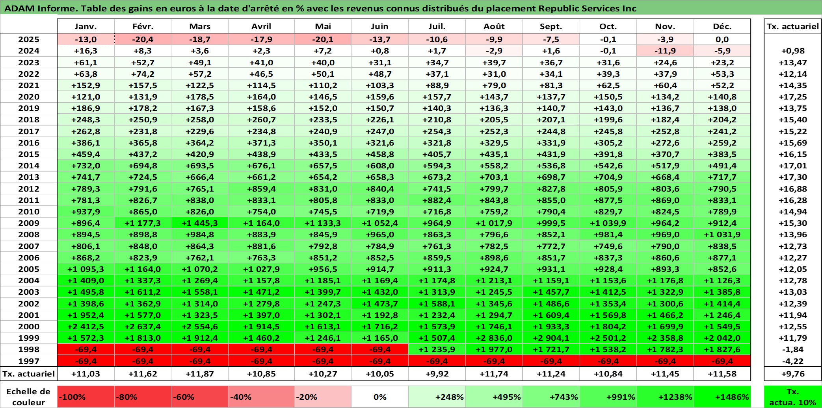Select the -80% color scale swatch
822x408 pixels.
click(x=143, y=397)
